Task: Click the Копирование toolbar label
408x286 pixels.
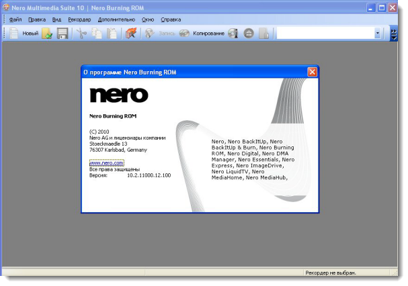Action: tap(208, 34)
